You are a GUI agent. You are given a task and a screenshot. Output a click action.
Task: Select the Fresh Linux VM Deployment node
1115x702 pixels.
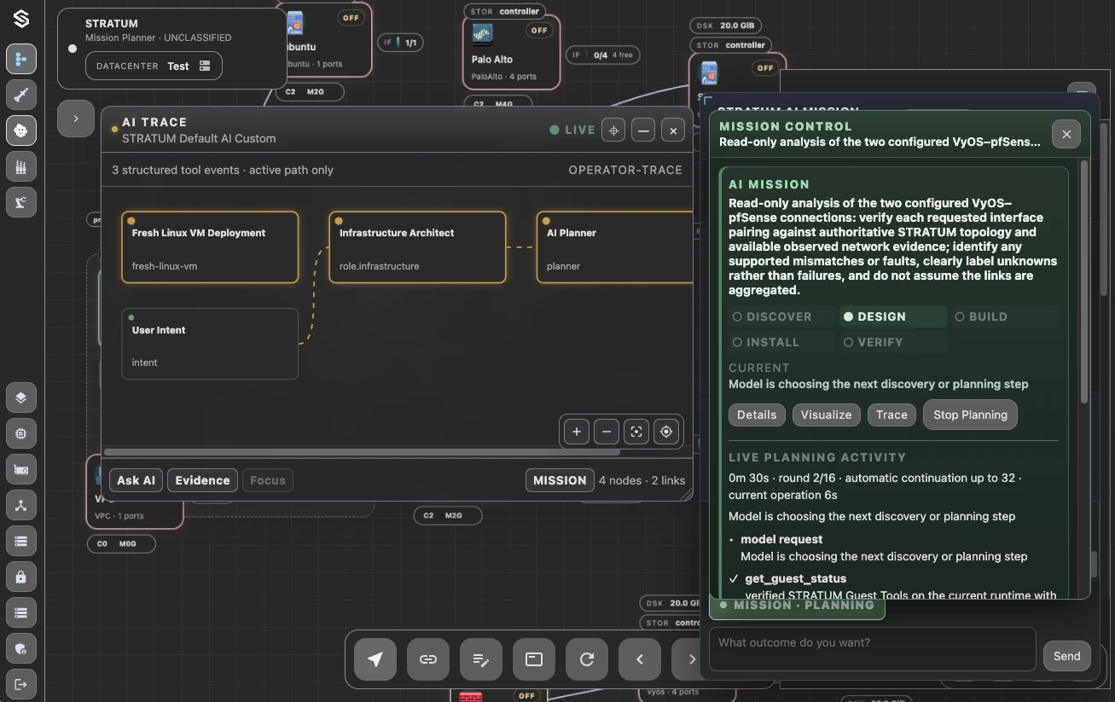pyautogui.click(x=210, y=247)
